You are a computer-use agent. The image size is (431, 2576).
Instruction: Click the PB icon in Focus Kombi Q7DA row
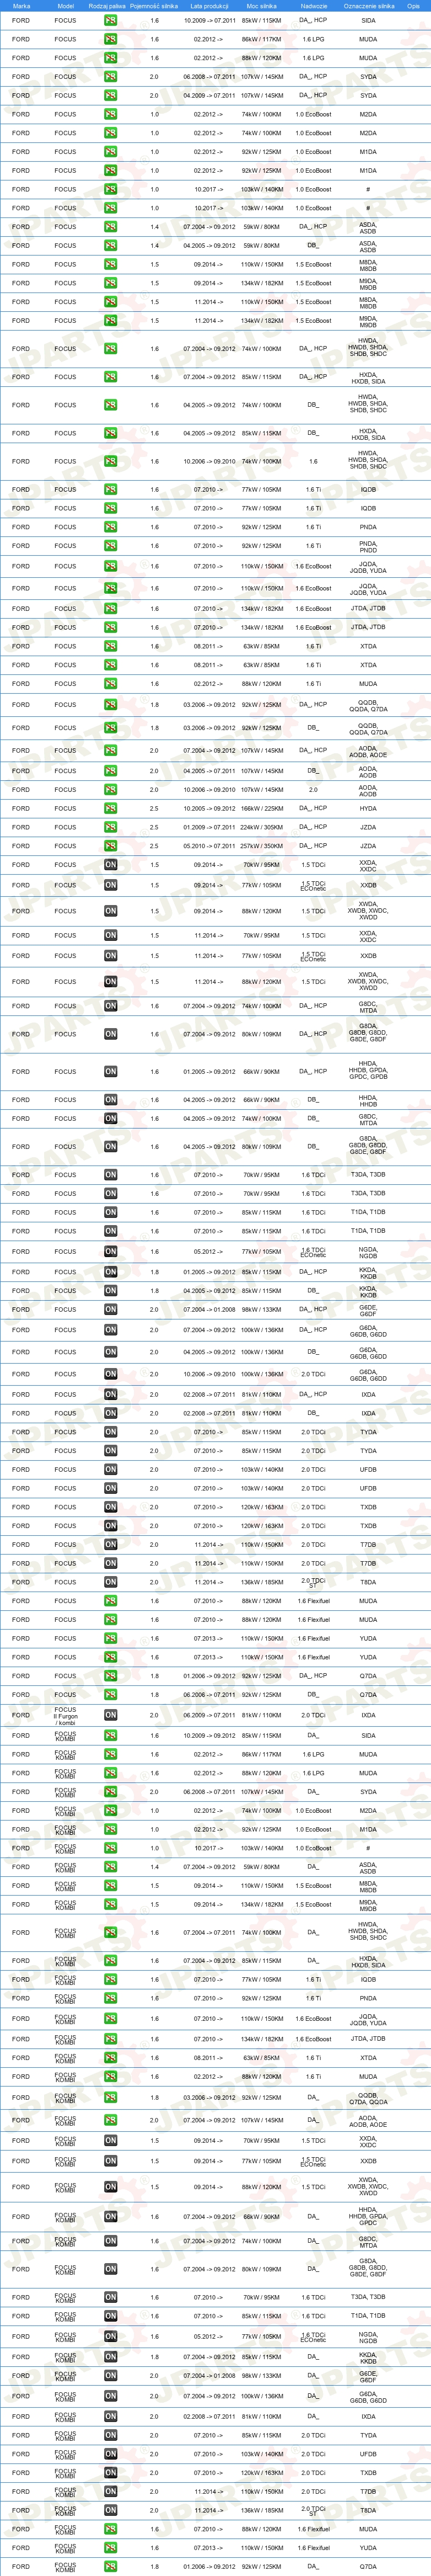pyautogui.click(x=111, y=2567)
